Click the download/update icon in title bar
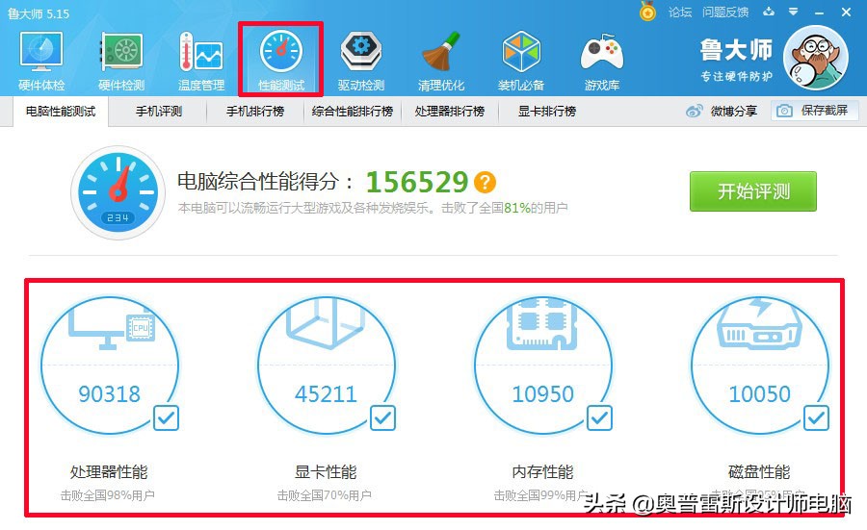Viewport: 867px width, 530px height. click(x=769, y=12)
